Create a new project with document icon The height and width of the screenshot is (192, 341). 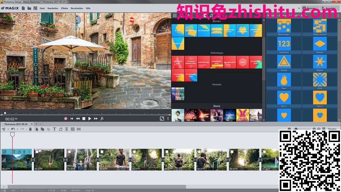tap(23, 8)
